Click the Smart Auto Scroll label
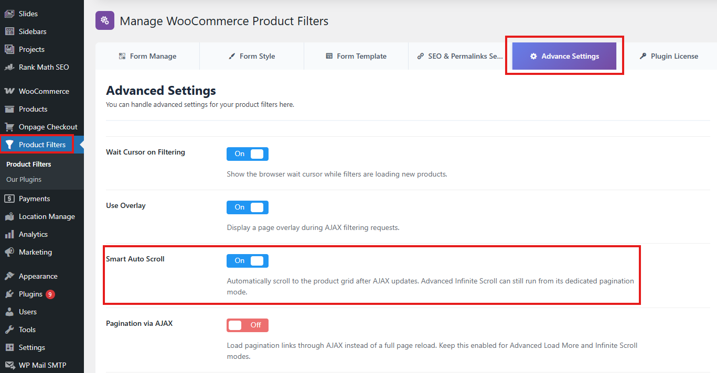717x373 pixels. point(135,259)
